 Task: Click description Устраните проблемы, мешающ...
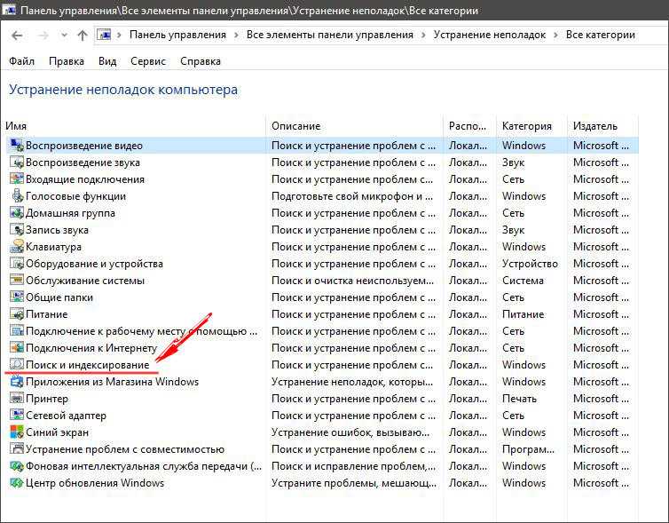pyautogui.click(x=354, y=483)
